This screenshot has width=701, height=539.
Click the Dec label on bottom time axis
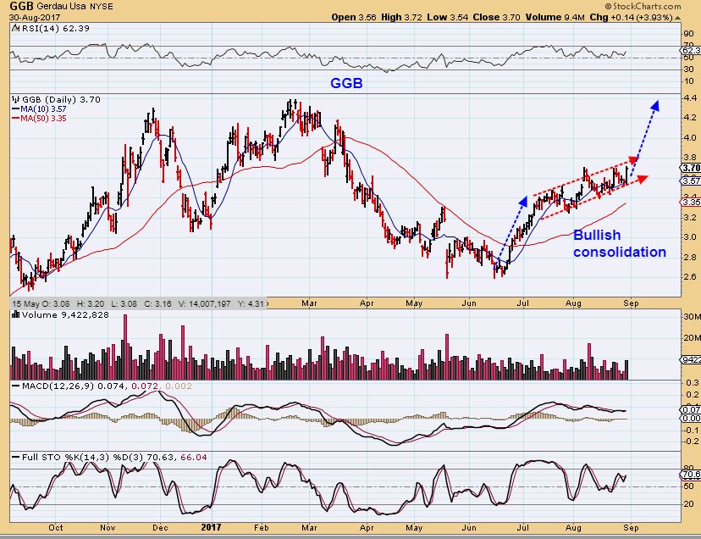[x=161, y=527]
